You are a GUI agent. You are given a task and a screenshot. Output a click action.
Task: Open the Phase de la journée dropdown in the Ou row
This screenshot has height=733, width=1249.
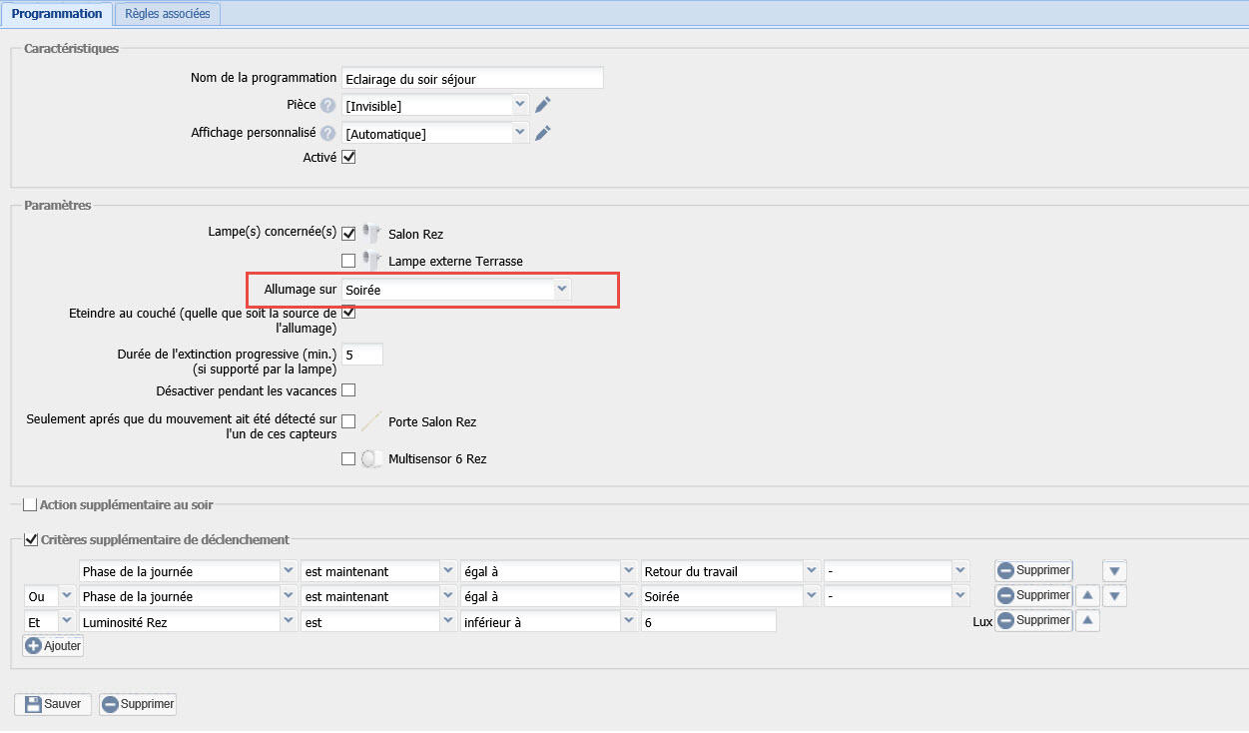point(189,596)
